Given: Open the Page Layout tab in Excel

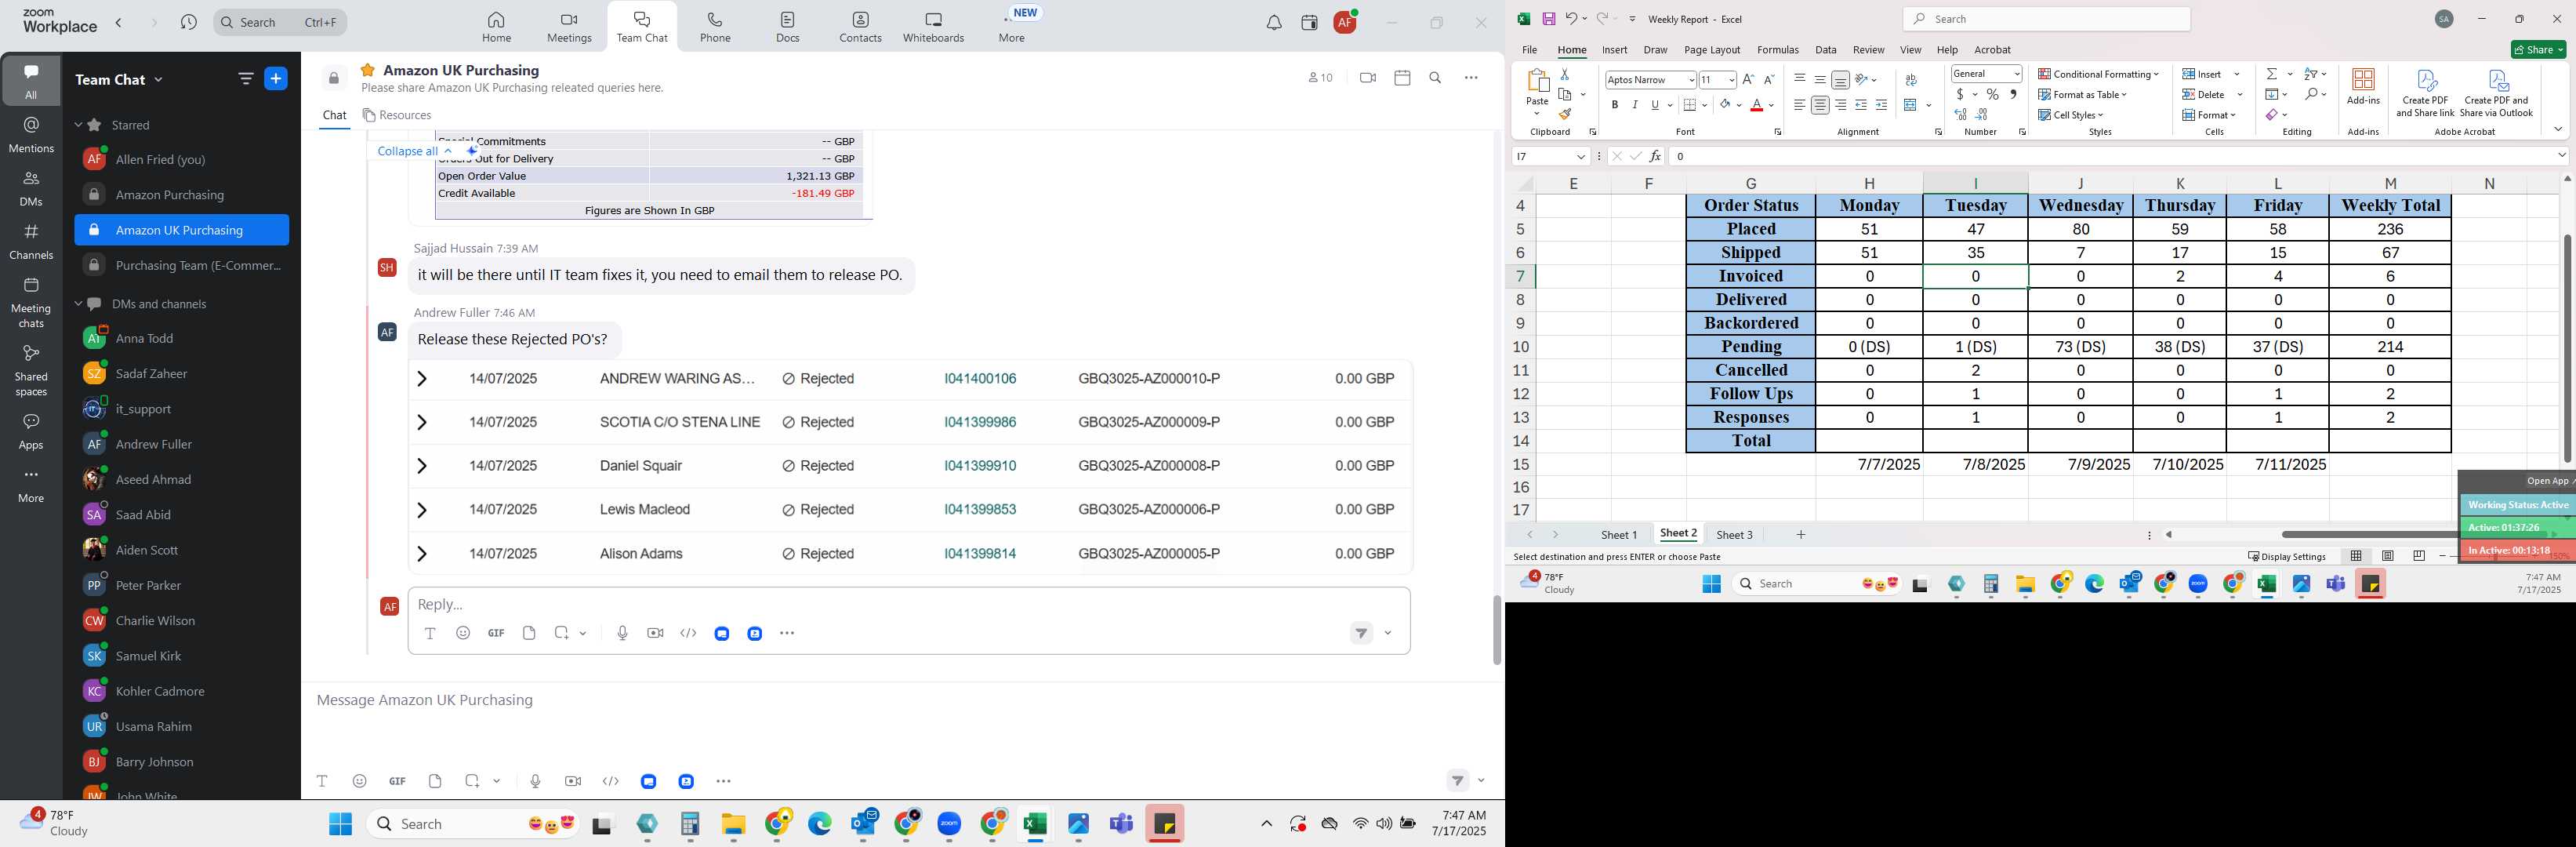Looking at the screenshot, I should click(x=1712, y=50).
